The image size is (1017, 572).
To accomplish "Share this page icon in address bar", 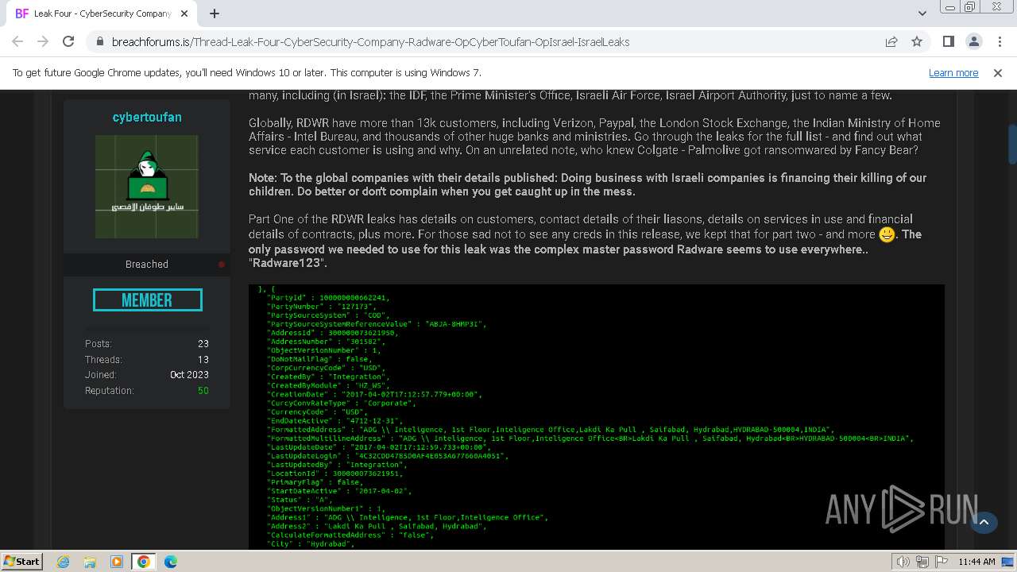I will tap(891, 42).
